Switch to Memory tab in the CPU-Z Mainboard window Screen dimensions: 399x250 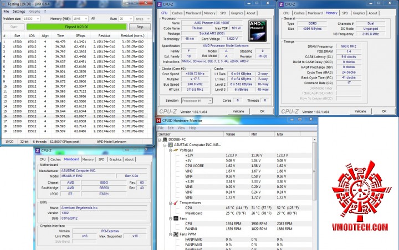coord(88,159)
